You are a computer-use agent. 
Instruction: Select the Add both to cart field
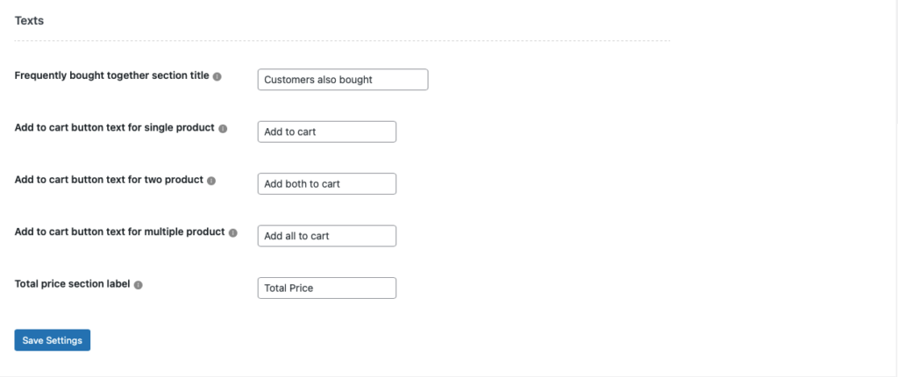(x=326, y=184)
